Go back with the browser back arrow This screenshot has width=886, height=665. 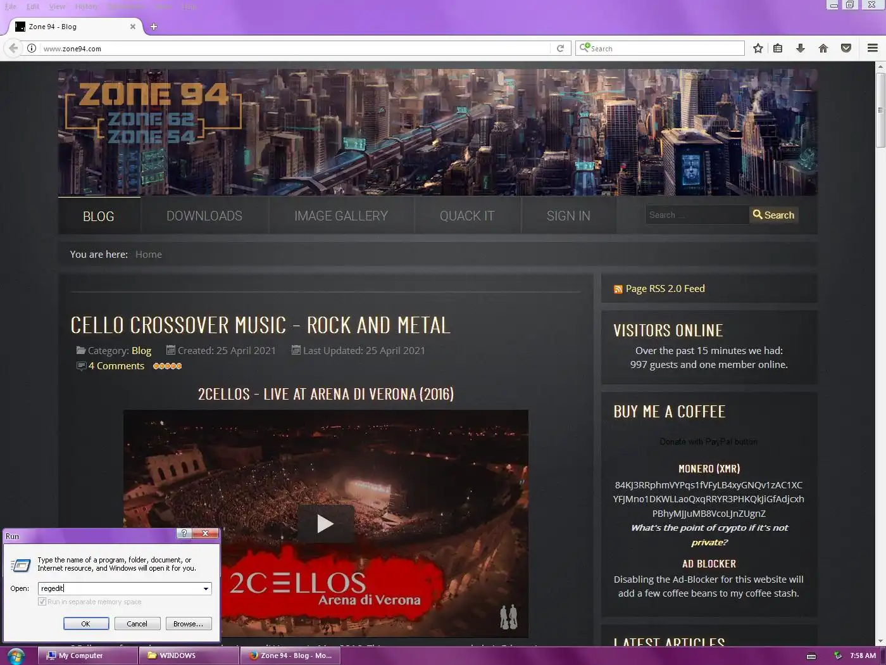tap(13, 48)
